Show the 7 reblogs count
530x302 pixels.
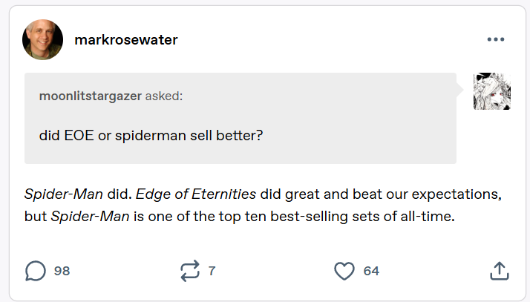point(212,271)
